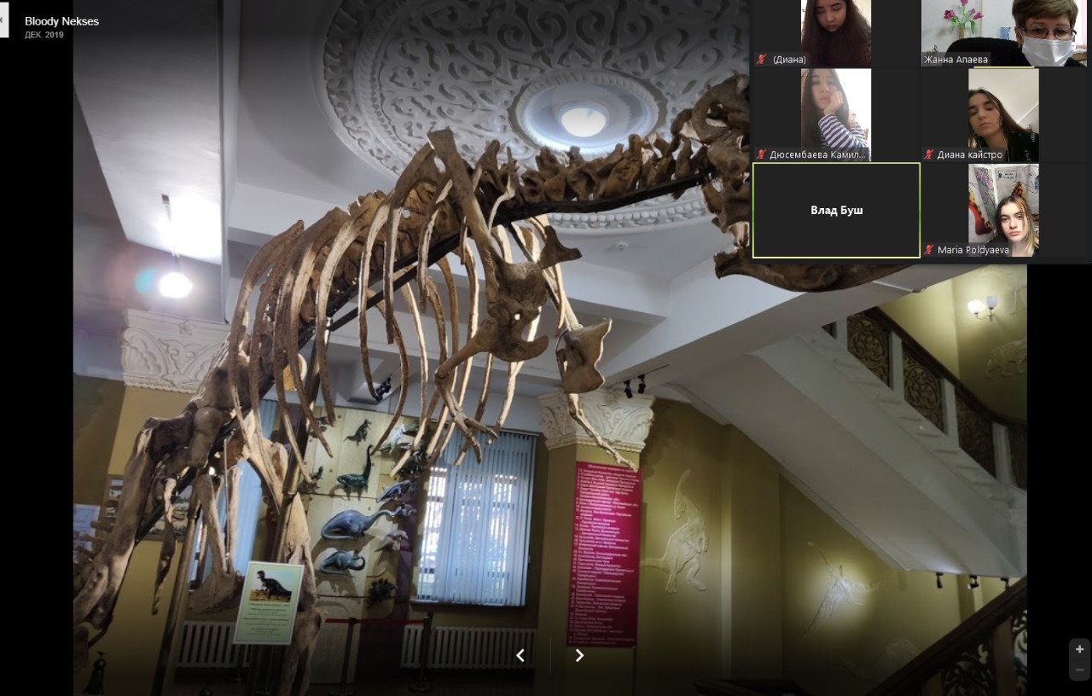Zoom in with the plus button
Viewport: 1092px width, 696px height.
pos(1079,649)
